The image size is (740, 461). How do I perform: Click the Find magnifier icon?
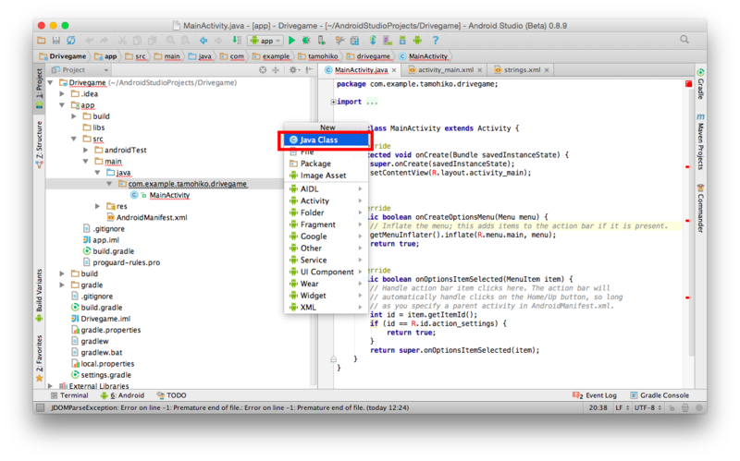170,41
